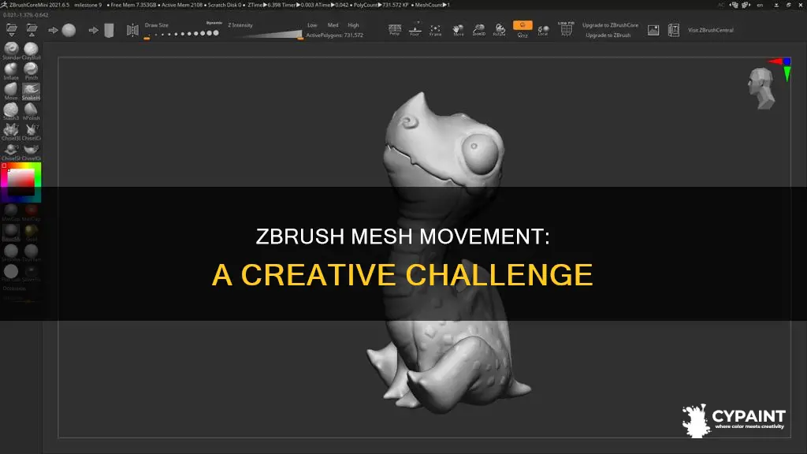Select the ChiselSt brush in bottom row
This screenshot has width=807, height=454.
tap(11, 151)
